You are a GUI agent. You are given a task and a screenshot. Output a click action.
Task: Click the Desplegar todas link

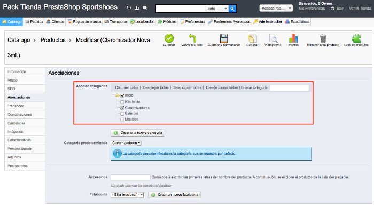click(156, 87)
